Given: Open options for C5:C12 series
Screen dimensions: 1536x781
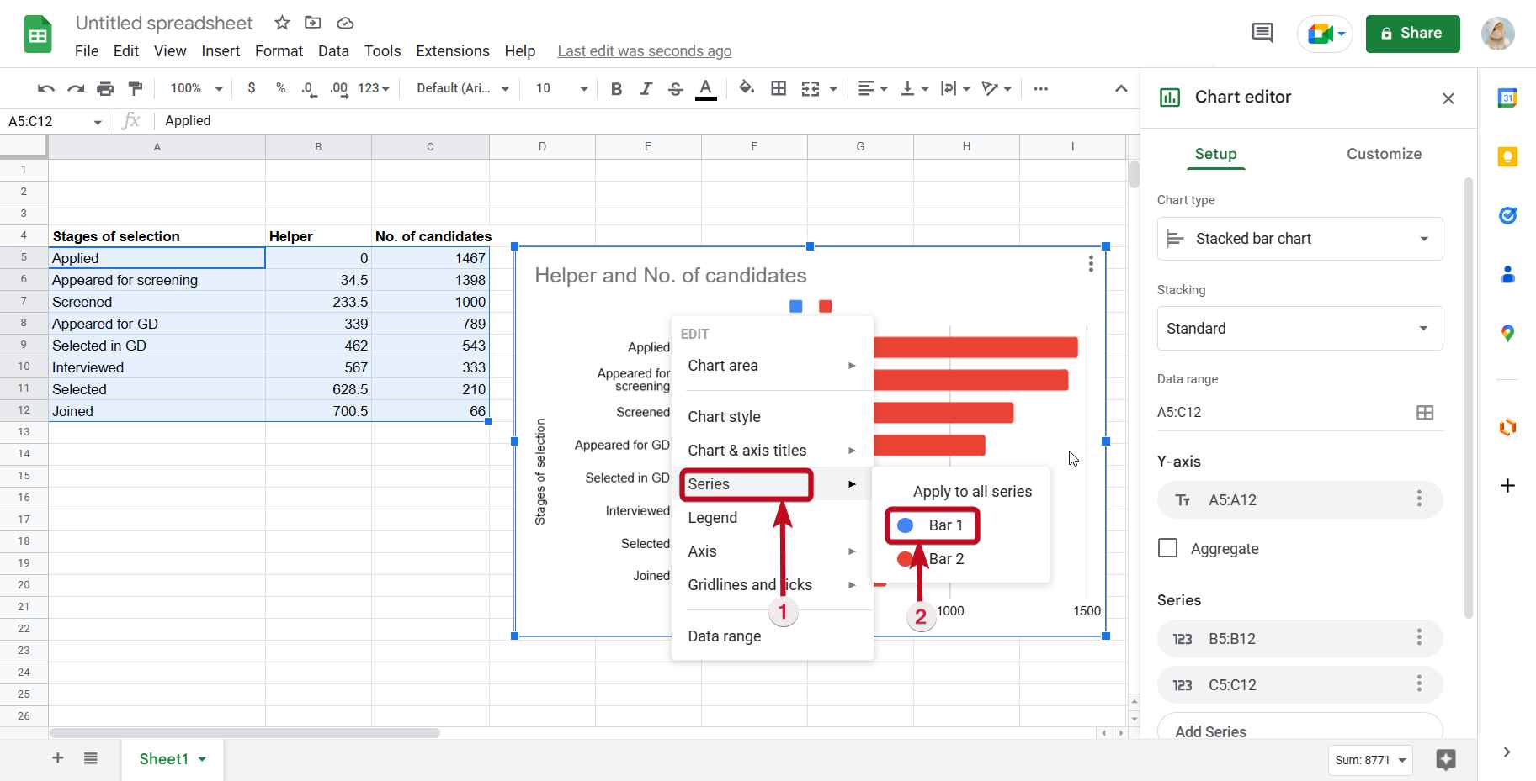Looking at the screenshot, I should coord(1418,684).
